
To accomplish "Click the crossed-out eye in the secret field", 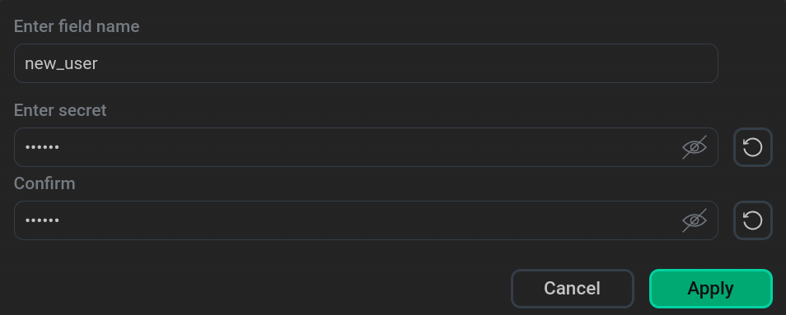I will tap(695, 147).
